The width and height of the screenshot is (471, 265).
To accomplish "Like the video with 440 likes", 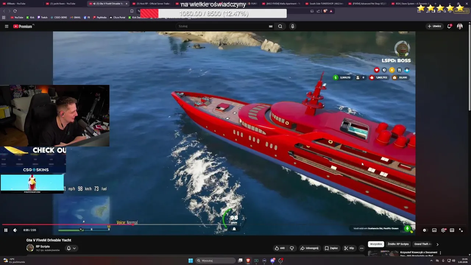I will tap(280, 248).
